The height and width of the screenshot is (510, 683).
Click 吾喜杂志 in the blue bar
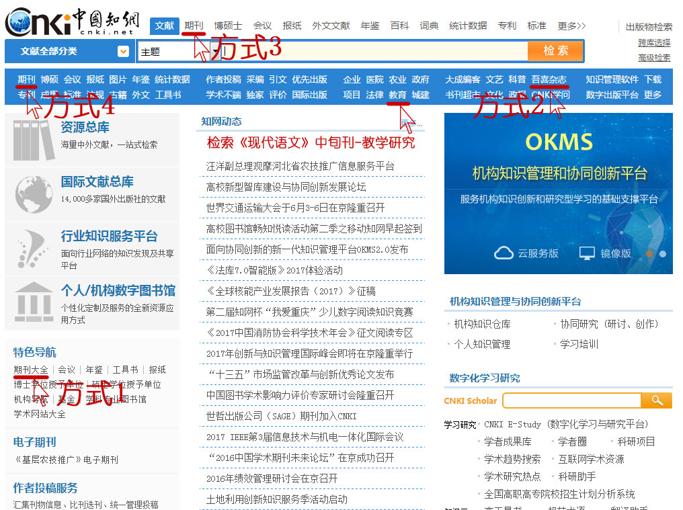[x=549, y=79]
